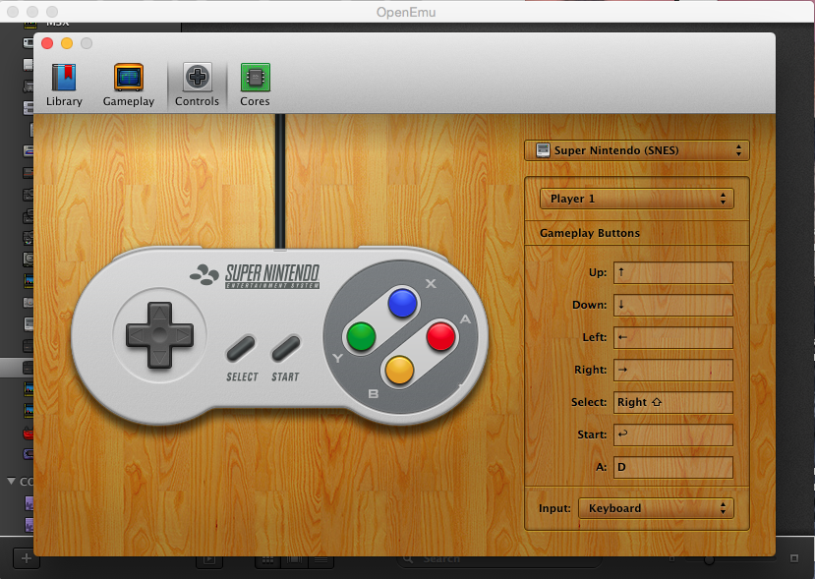Open the Super Nintendo (SNES) system dropdown

click(637, 150)
